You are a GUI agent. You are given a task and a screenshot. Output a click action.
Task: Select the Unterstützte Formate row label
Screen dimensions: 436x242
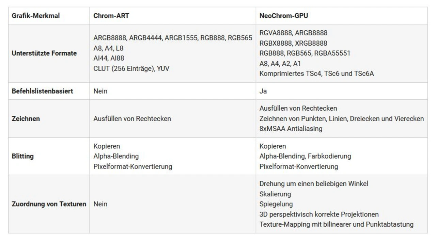44,53
